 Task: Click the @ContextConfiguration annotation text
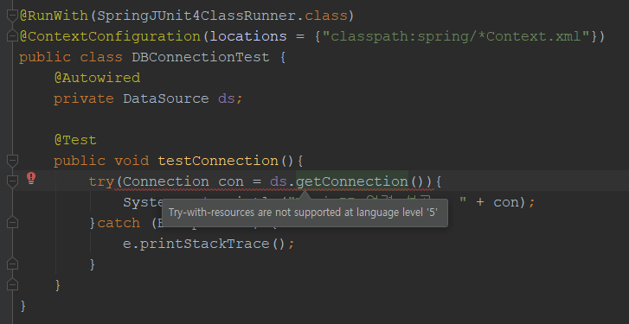coord(110,36)
